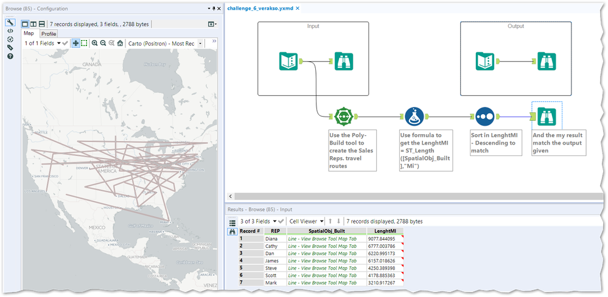Open the new window icon in the Browse configuration toolbar

coord(211,24)
